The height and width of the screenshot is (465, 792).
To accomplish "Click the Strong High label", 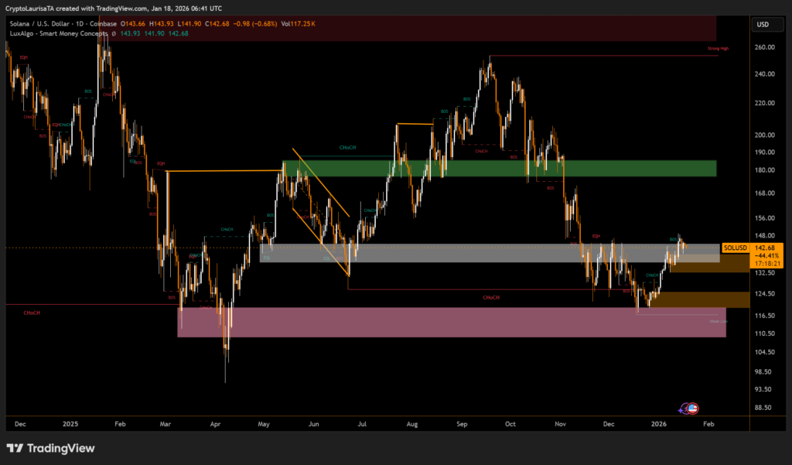I will click(x=718, y=49).
